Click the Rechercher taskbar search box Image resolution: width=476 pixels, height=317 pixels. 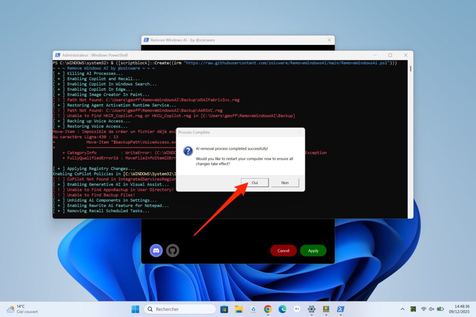coord(180,309)
